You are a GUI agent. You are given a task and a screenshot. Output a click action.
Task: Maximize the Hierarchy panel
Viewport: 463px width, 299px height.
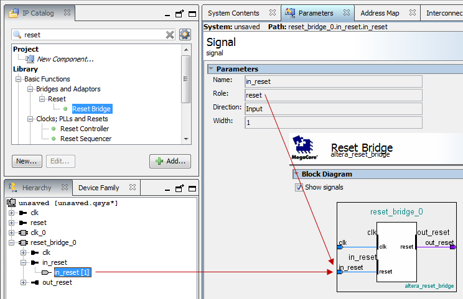[x=192, y=188]
